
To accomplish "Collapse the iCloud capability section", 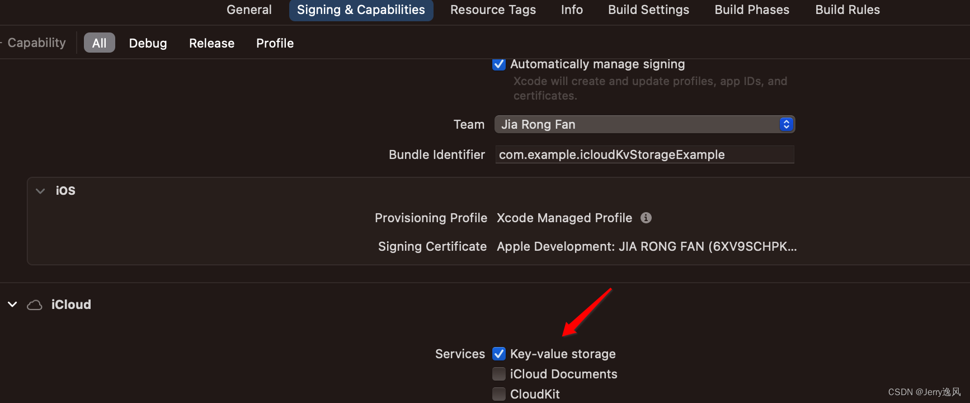I will point(12,304).
